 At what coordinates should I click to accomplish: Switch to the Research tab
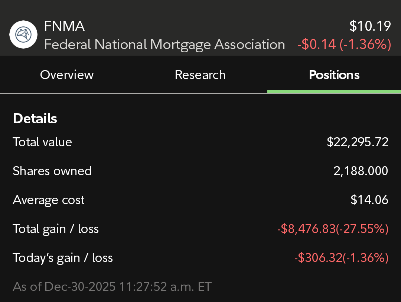(x=200, y=75)
